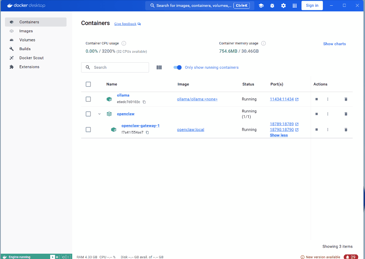Screen dimensions: 365x259
Task: Click New version available notice
Action: coord(320,257)
